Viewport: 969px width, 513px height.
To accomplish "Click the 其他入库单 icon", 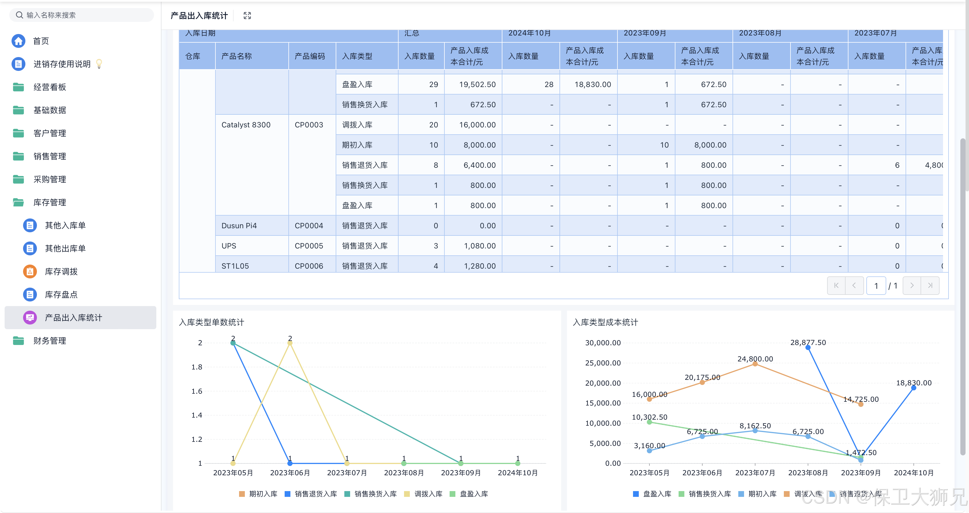I will [30, 225].
